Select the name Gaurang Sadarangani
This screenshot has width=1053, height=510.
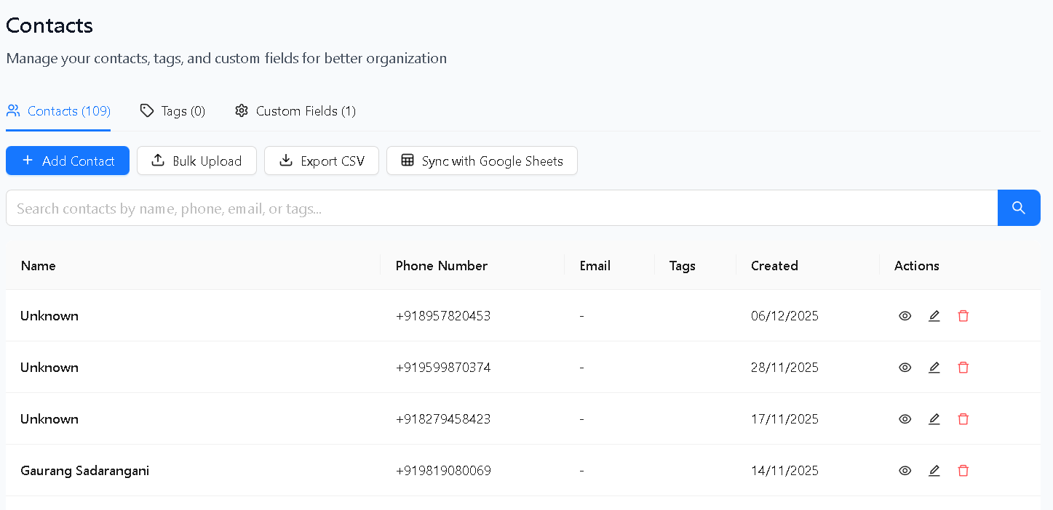tap(85, 471)
